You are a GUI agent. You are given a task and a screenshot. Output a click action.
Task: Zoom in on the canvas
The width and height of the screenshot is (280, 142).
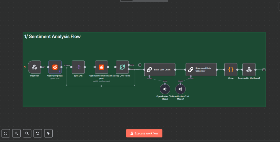(16, 133)
